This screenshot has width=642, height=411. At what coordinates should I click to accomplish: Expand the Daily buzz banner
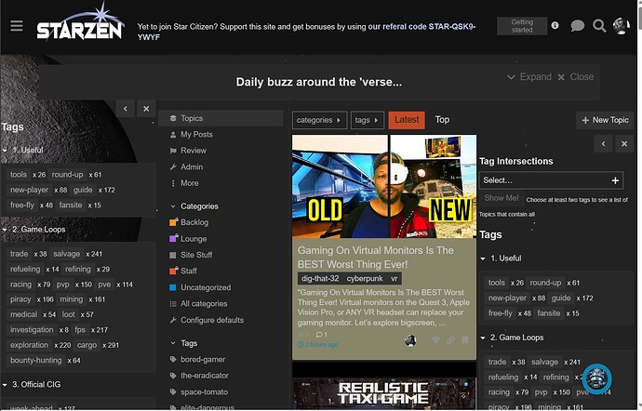[x=529, y=77]
